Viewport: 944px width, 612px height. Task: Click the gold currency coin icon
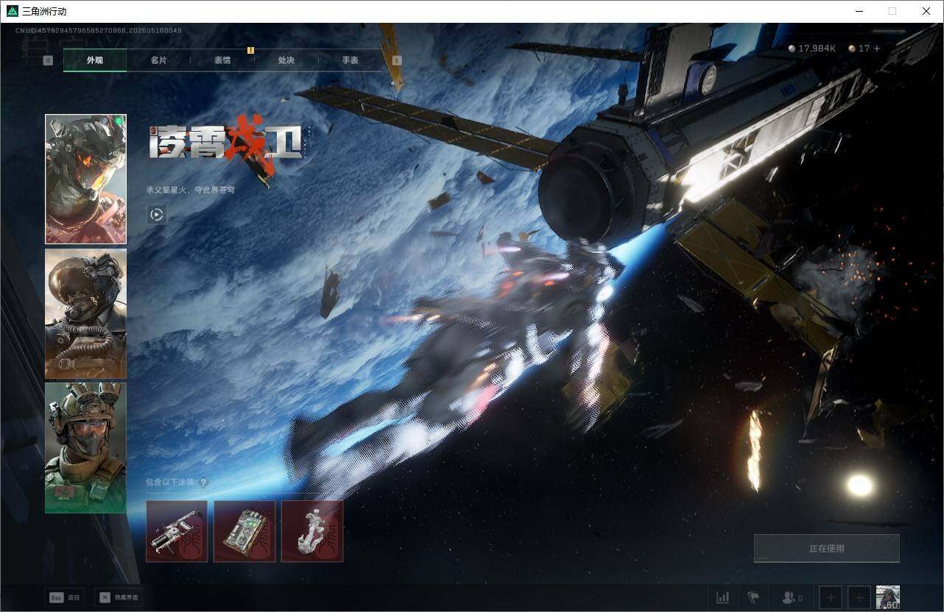852,49
